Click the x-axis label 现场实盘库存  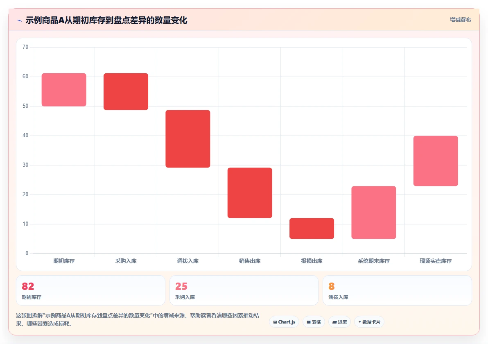pos(436,261)
